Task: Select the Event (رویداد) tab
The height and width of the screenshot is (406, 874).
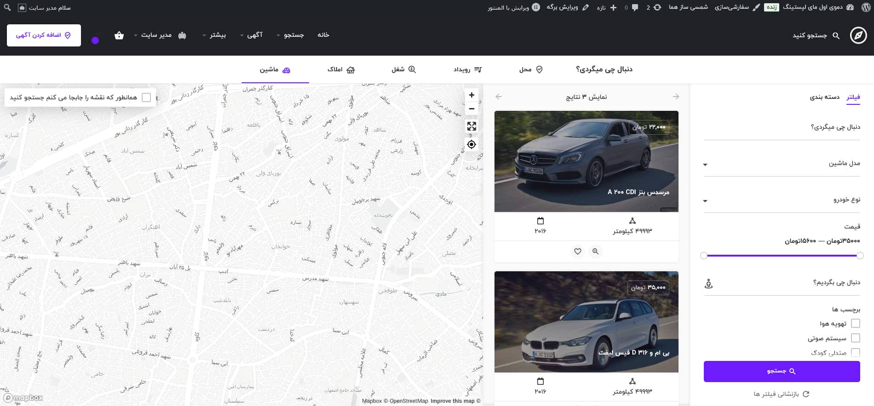Action: 467,69
